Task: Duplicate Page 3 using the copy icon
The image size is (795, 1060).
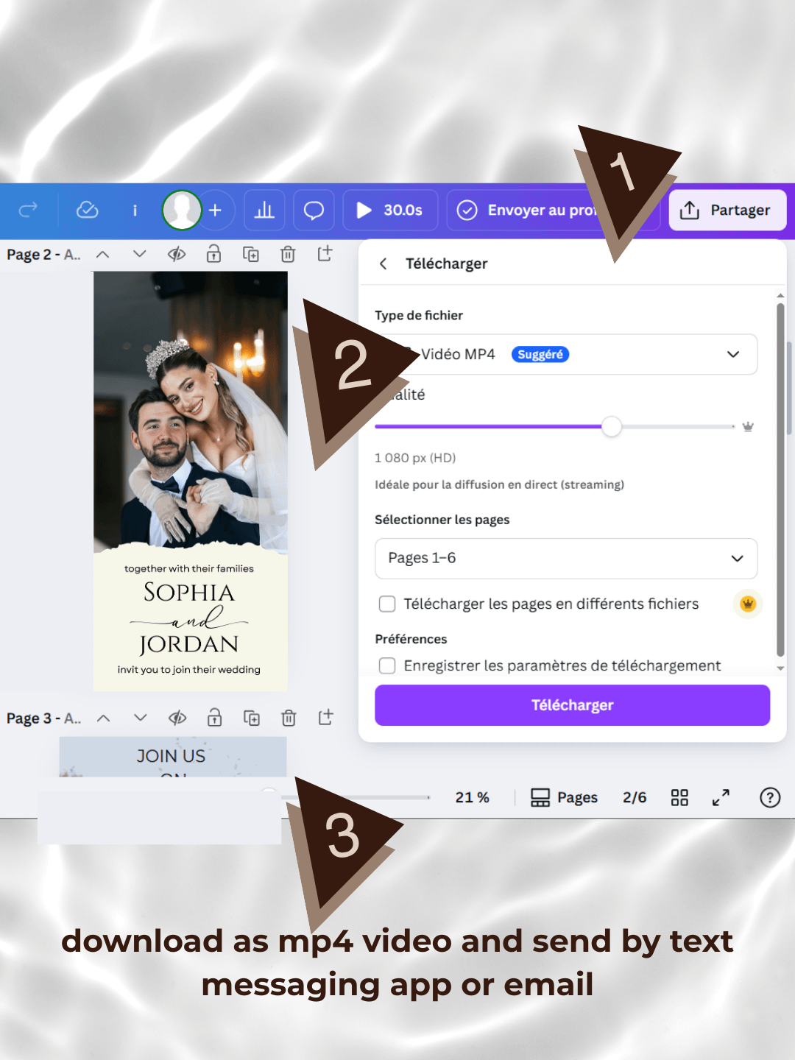Action: point(251,718)
